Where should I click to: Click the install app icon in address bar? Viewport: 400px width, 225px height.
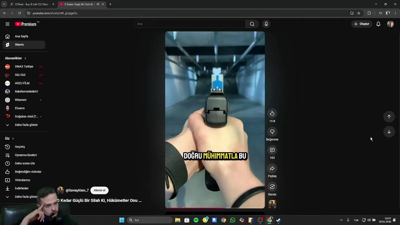(352, 13)
